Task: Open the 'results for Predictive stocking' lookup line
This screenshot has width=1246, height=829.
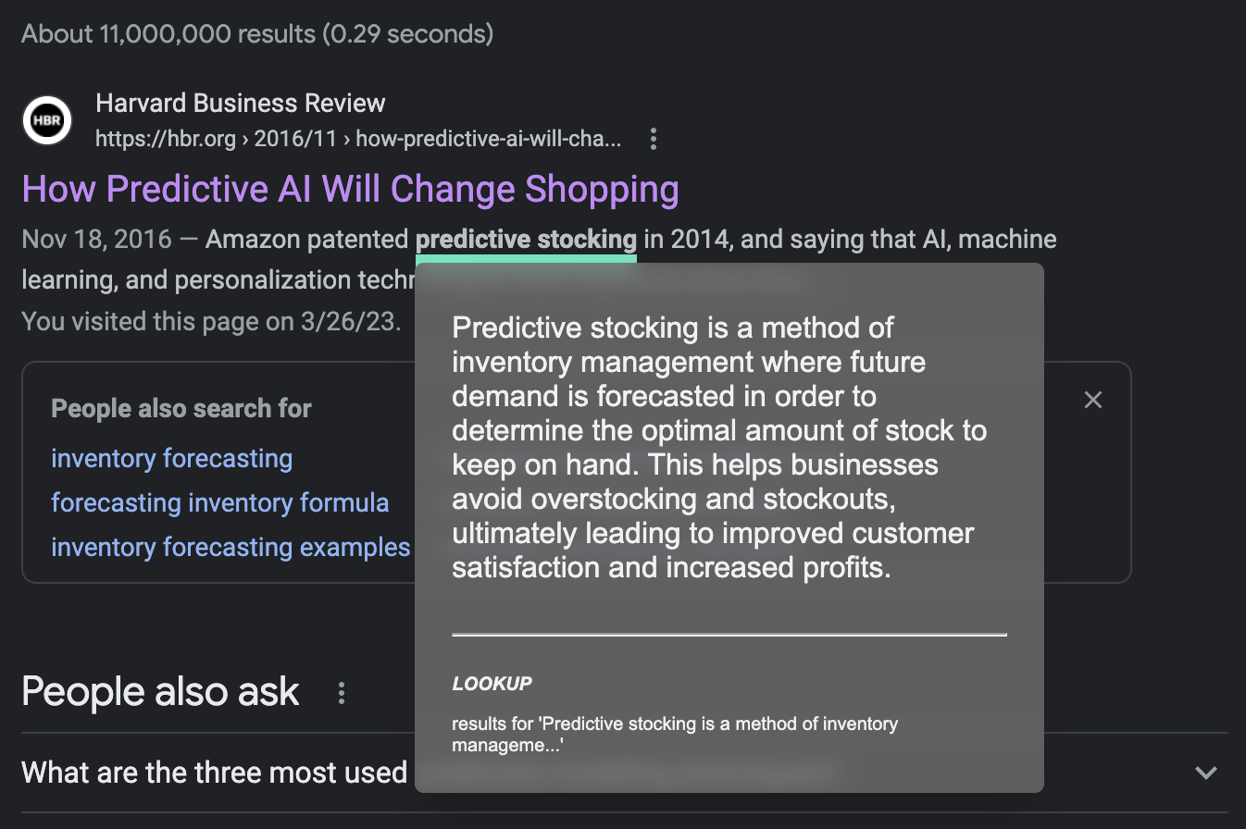Action: click(x=675, y=734)
